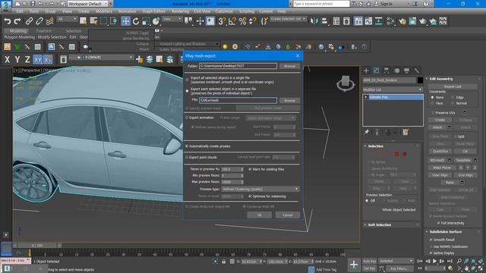Restrict movement to the X axis
The width and height of the screenshot is (486, 273).
tap(7, 59)
